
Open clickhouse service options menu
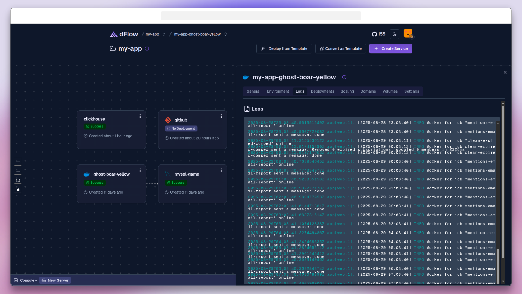[x=140, y=116]
